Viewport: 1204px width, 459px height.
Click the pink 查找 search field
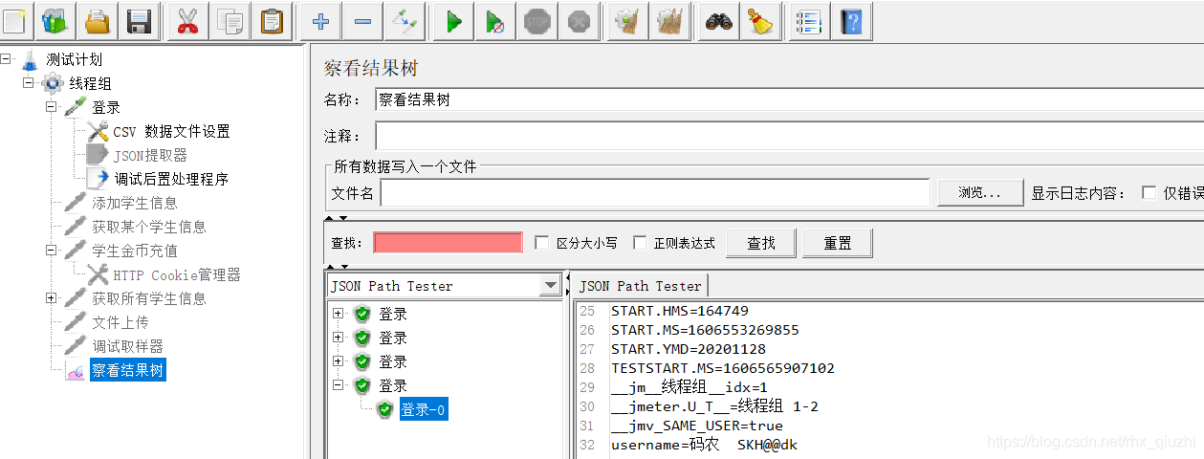(448, 243)
